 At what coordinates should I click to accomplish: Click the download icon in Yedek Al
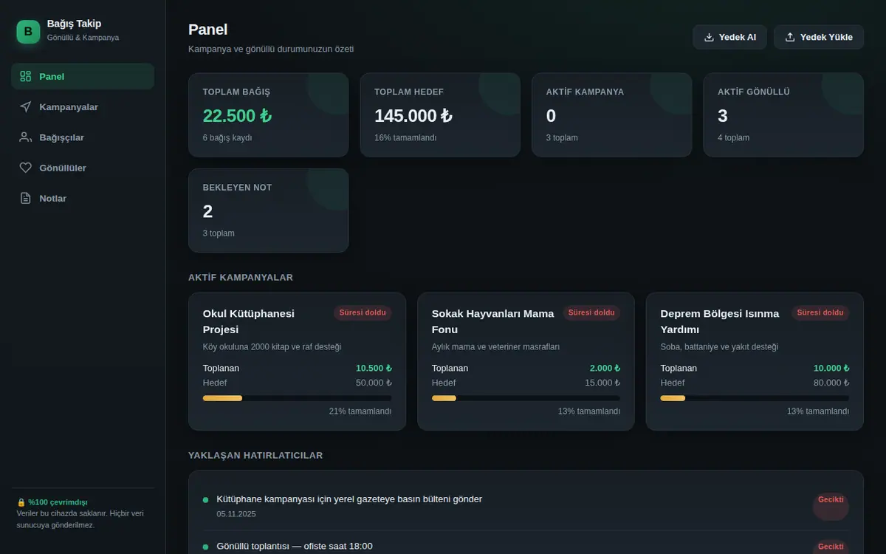click(709, 37)
